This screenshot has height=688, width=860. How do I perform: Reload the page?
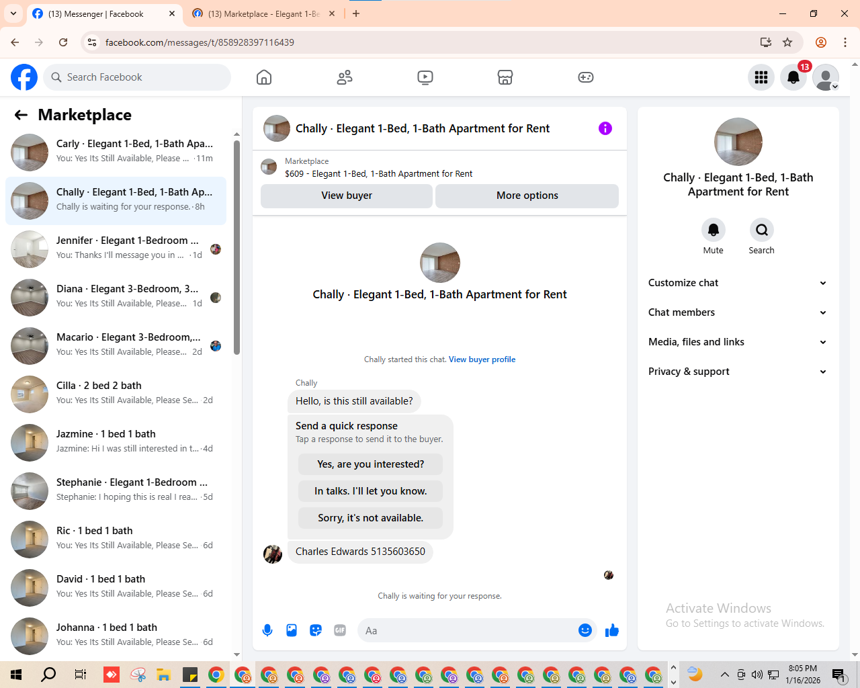tap(63, 42)
